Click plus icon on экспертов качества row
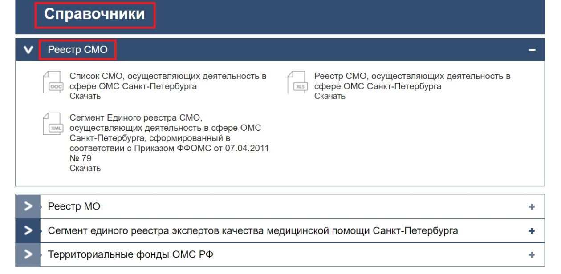 [532, 231]
